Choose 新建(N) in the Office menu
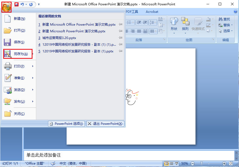Screen dimensions: 239x167 [x=19, y=19]
